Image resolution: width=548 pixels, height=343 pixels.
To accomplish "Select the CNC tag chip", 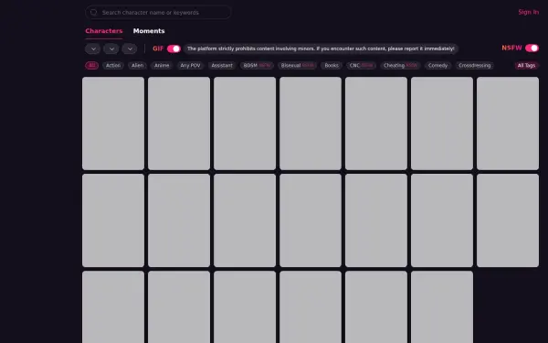I will point(361,66).
